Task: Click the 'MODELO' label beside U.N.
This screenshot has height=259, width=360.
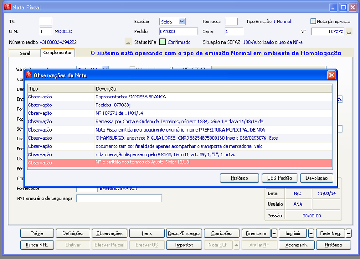Action: point(63,31)
